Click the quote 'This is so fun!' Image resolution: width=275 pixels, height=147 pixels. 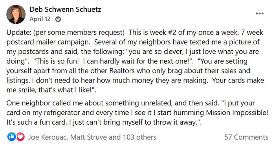click(x=56, y=61)
